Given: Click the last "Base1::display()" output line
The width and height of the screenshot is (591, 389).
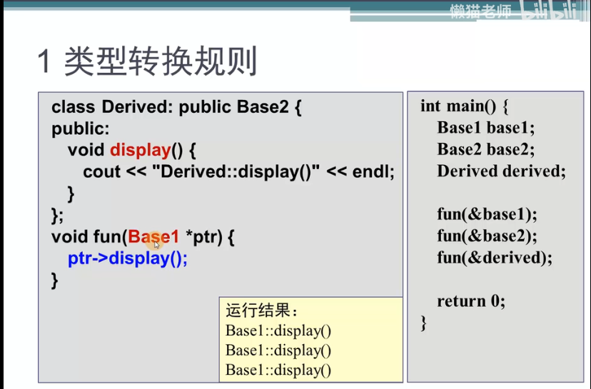Looking at the screenshot, I should click(x=278, y=370).
